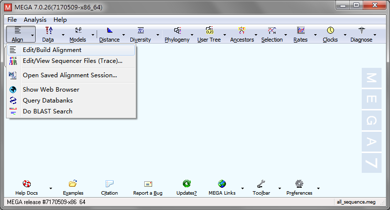Image resolution: width=390 pixels, height=210 pixels.
Task: Choose Edit/Build Alignment menu item
Action: (x=71, y=50)
